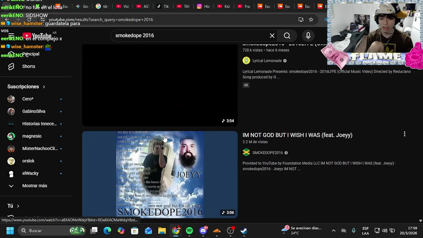Viewport: 423px width, 238px height.
Task: Open OBS Studio from the taskbar
Action: [230, 230]
